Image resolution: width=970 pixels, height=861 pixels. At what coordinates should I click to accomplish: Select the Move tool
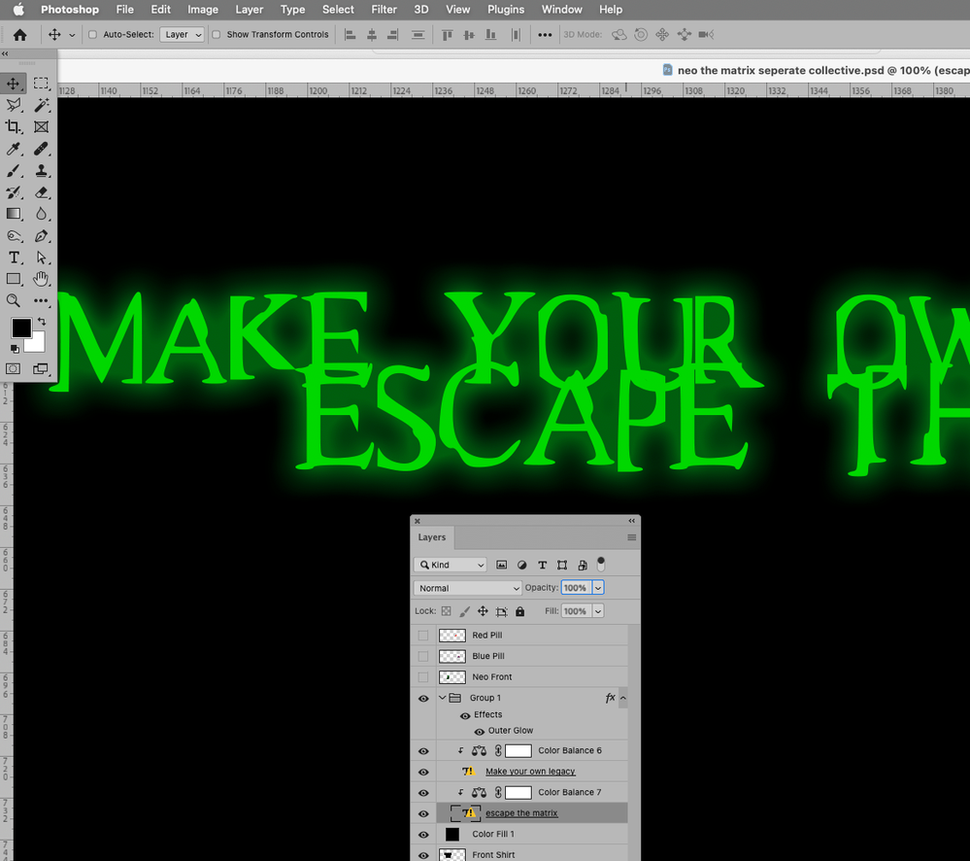(x=14, y=84)
